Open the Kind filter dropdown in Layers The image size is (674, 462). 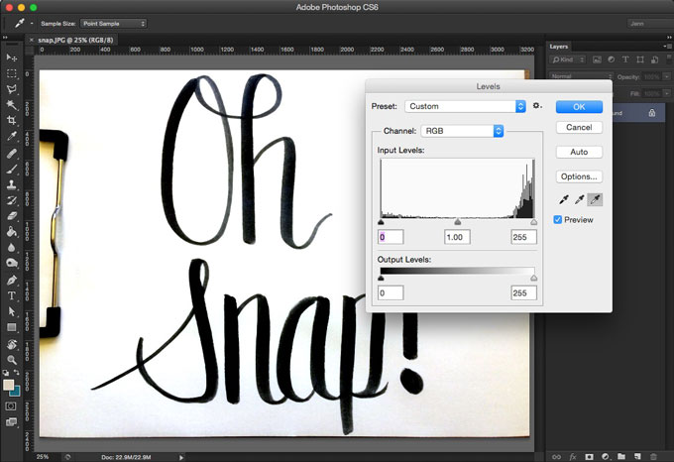tap(568, 59)
